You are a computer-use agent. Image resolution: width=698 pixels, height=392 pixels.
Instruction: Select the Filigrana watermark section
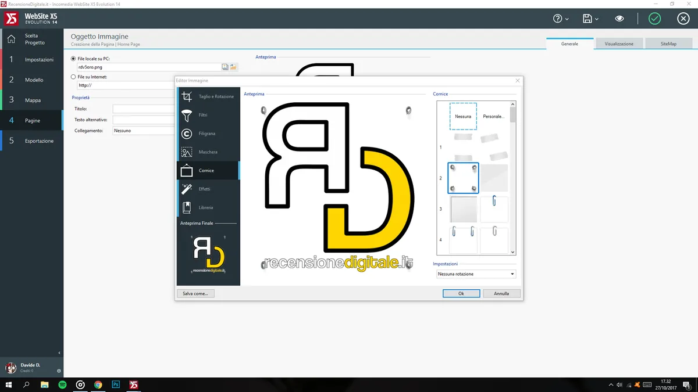(x=208, y=134)
